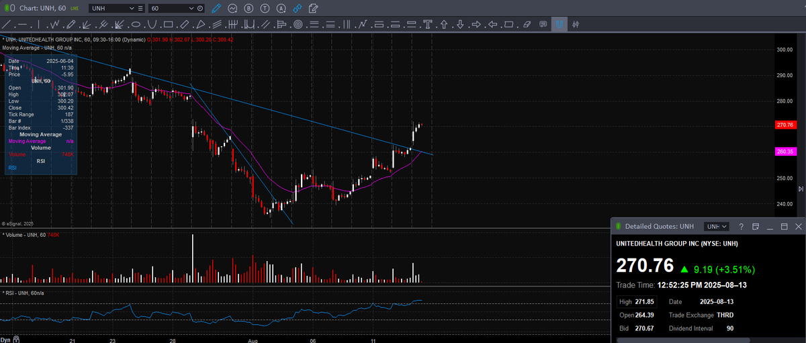
Task: Select the freehand pencil tool in the drawing toolbar
Action: (x=71, y=25)
